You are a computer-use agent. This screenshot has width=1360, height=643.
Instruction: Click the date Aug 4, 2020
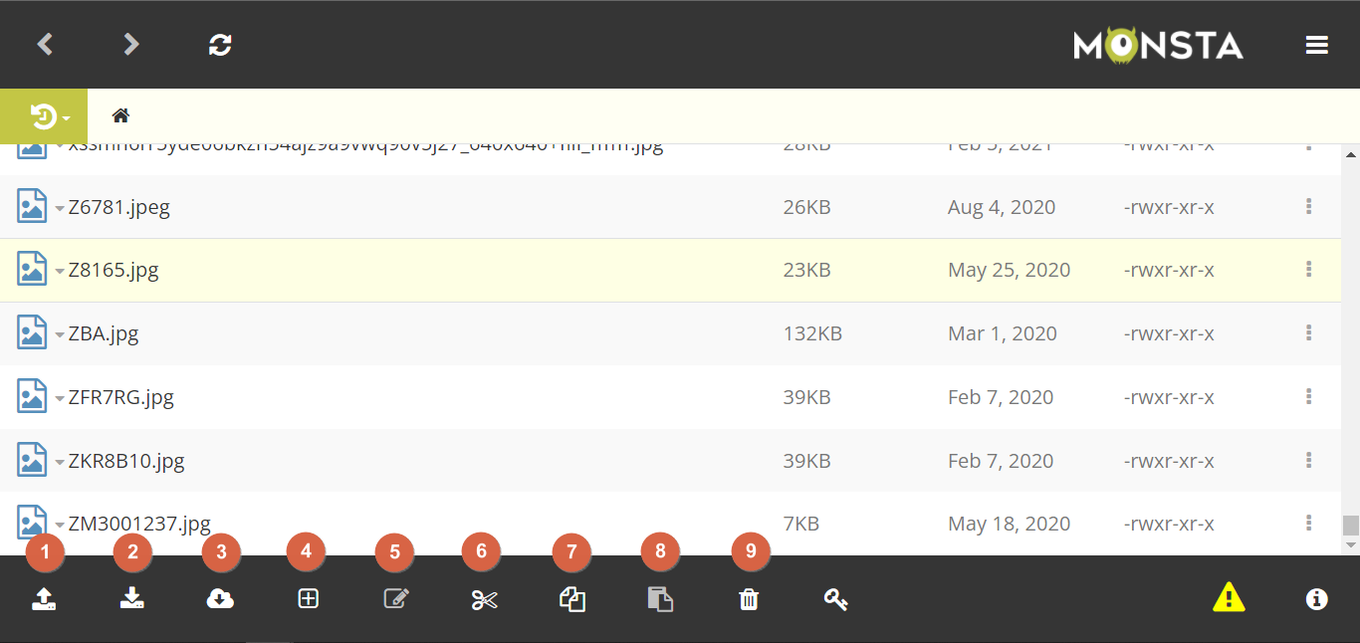click(1002, 208)
